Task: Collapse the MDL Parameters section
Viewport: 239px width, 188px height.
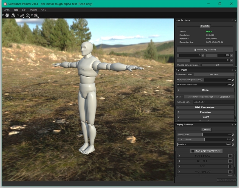Action: click(x=205, y=107)
